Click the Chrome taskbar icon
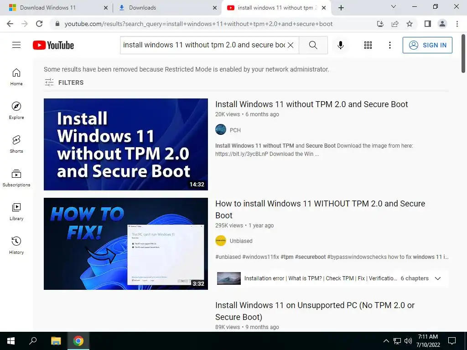The image size is (467, 350). coord(78,341)
